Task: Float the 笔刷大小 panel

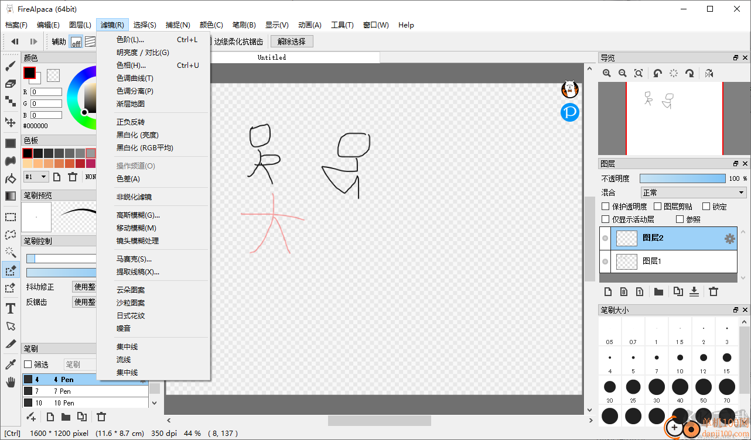Action: click(736, 310)
